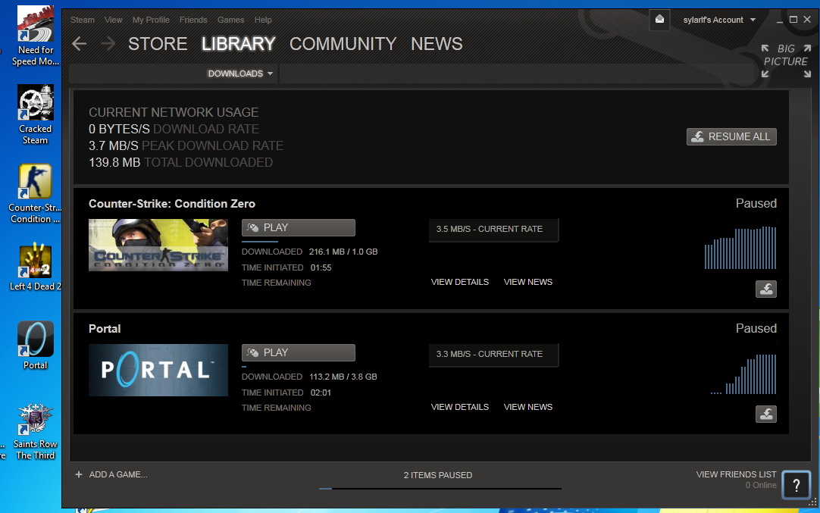Click the Portal banner image

point(158,370)
